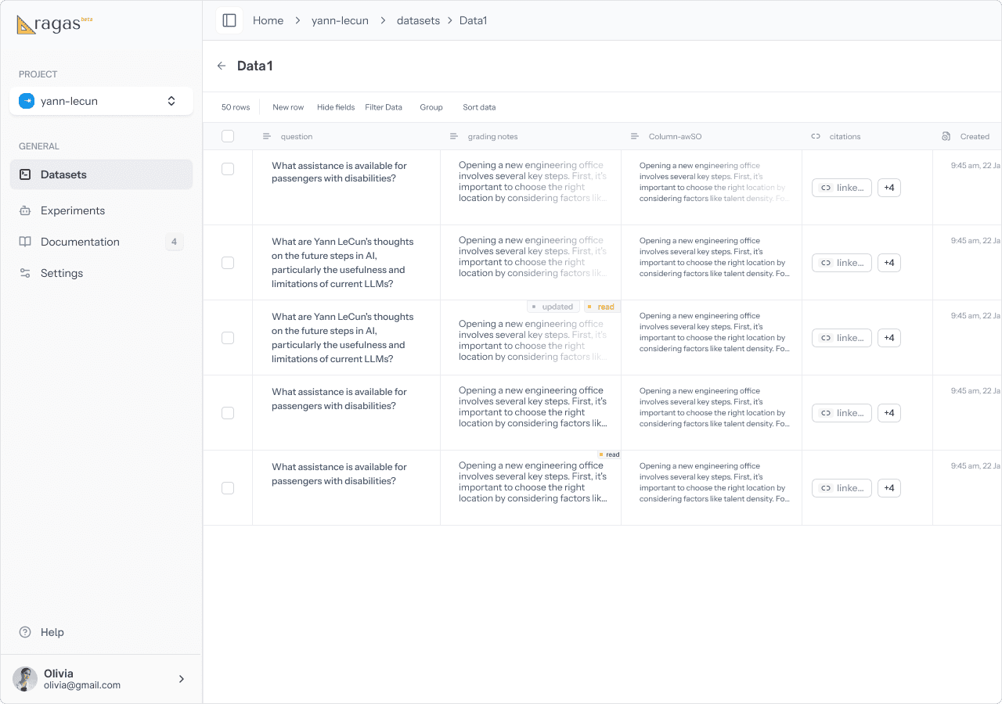Click the 'read' tag on the last row
Screen dimensions: 1002x704
click(609, 454)
